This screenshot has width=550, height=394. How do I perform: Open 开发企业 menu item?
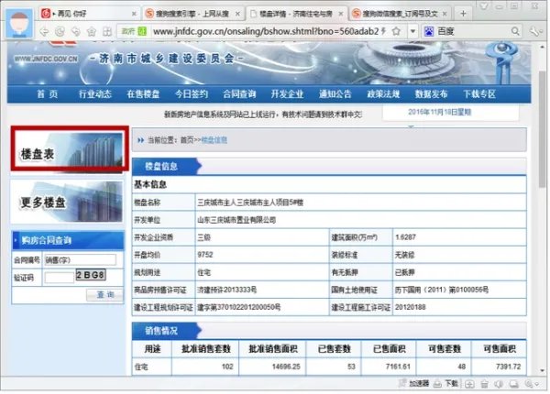pyautogui.click(x=287, y=94)
